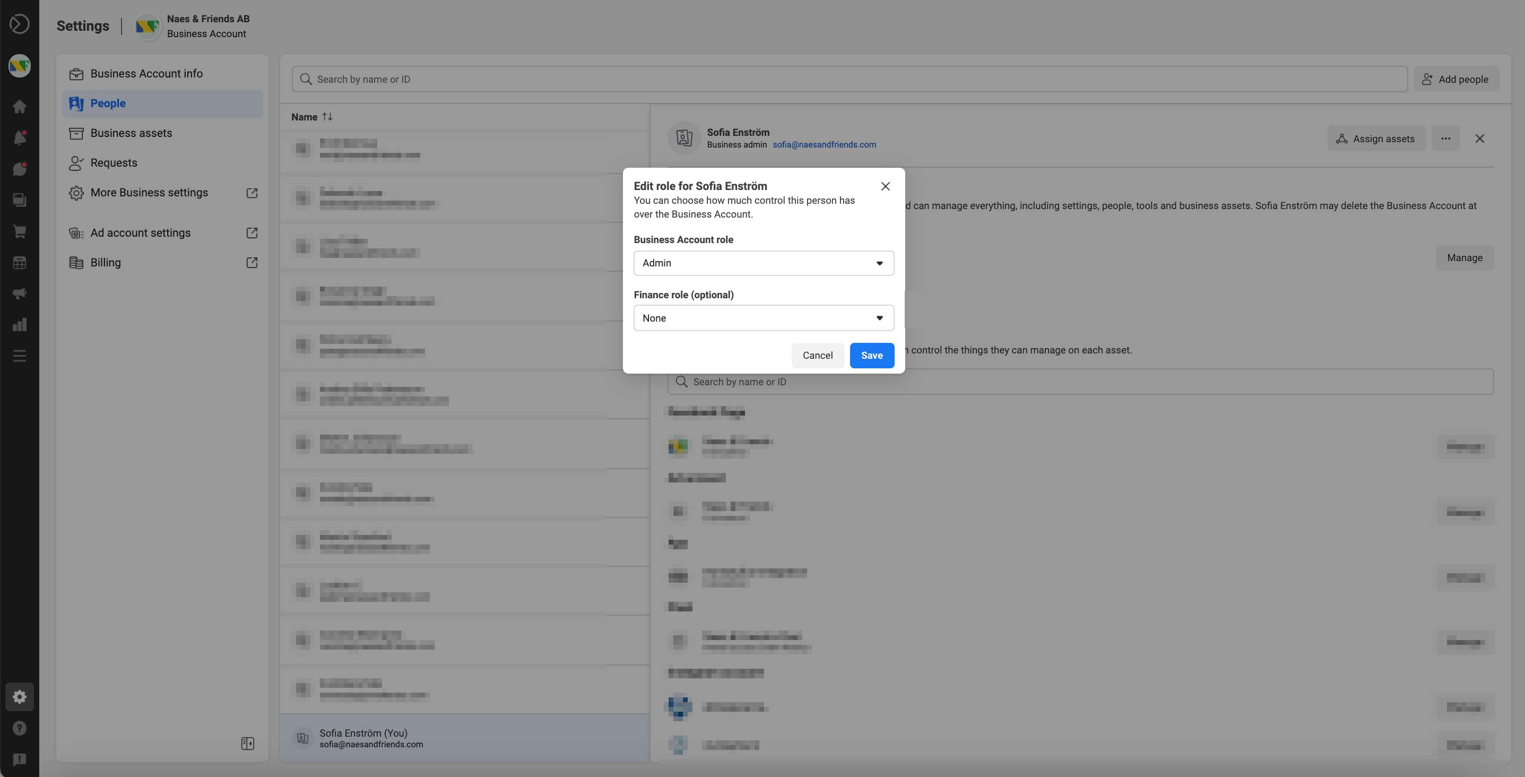This screenshot has height=777, width=1525.
Task: Open More Business settings menu item
Action: tap(162, 193)
